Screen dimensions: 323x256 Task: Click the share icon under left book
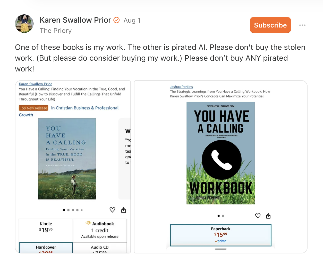coord(124,210)
